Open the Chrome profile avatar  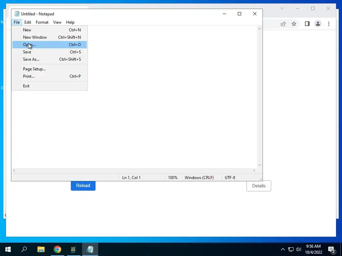click(x=318, y=24)
